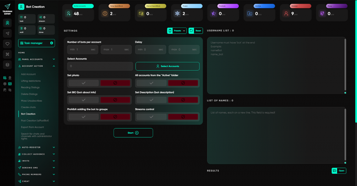Click the Select Accounts button
The width and height of the screenshot is (357, 186).
coord(167,66)
